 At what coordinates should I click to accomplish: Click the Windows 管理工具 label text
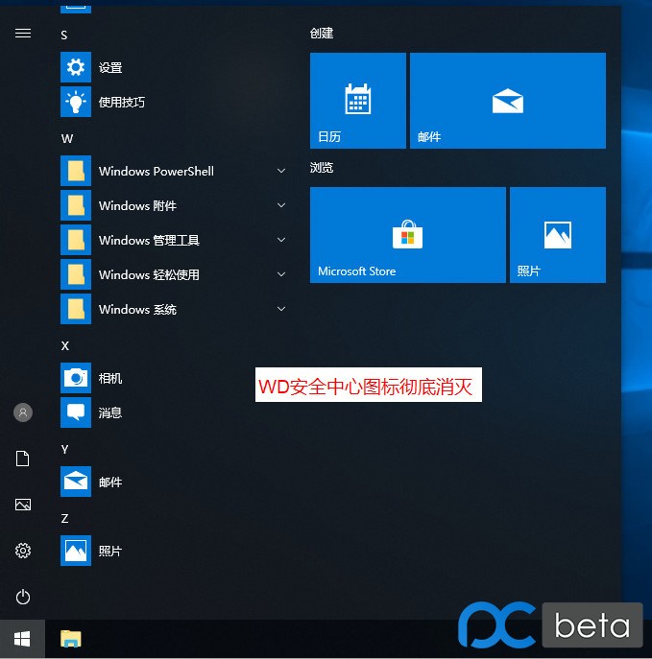coord(149,241)
